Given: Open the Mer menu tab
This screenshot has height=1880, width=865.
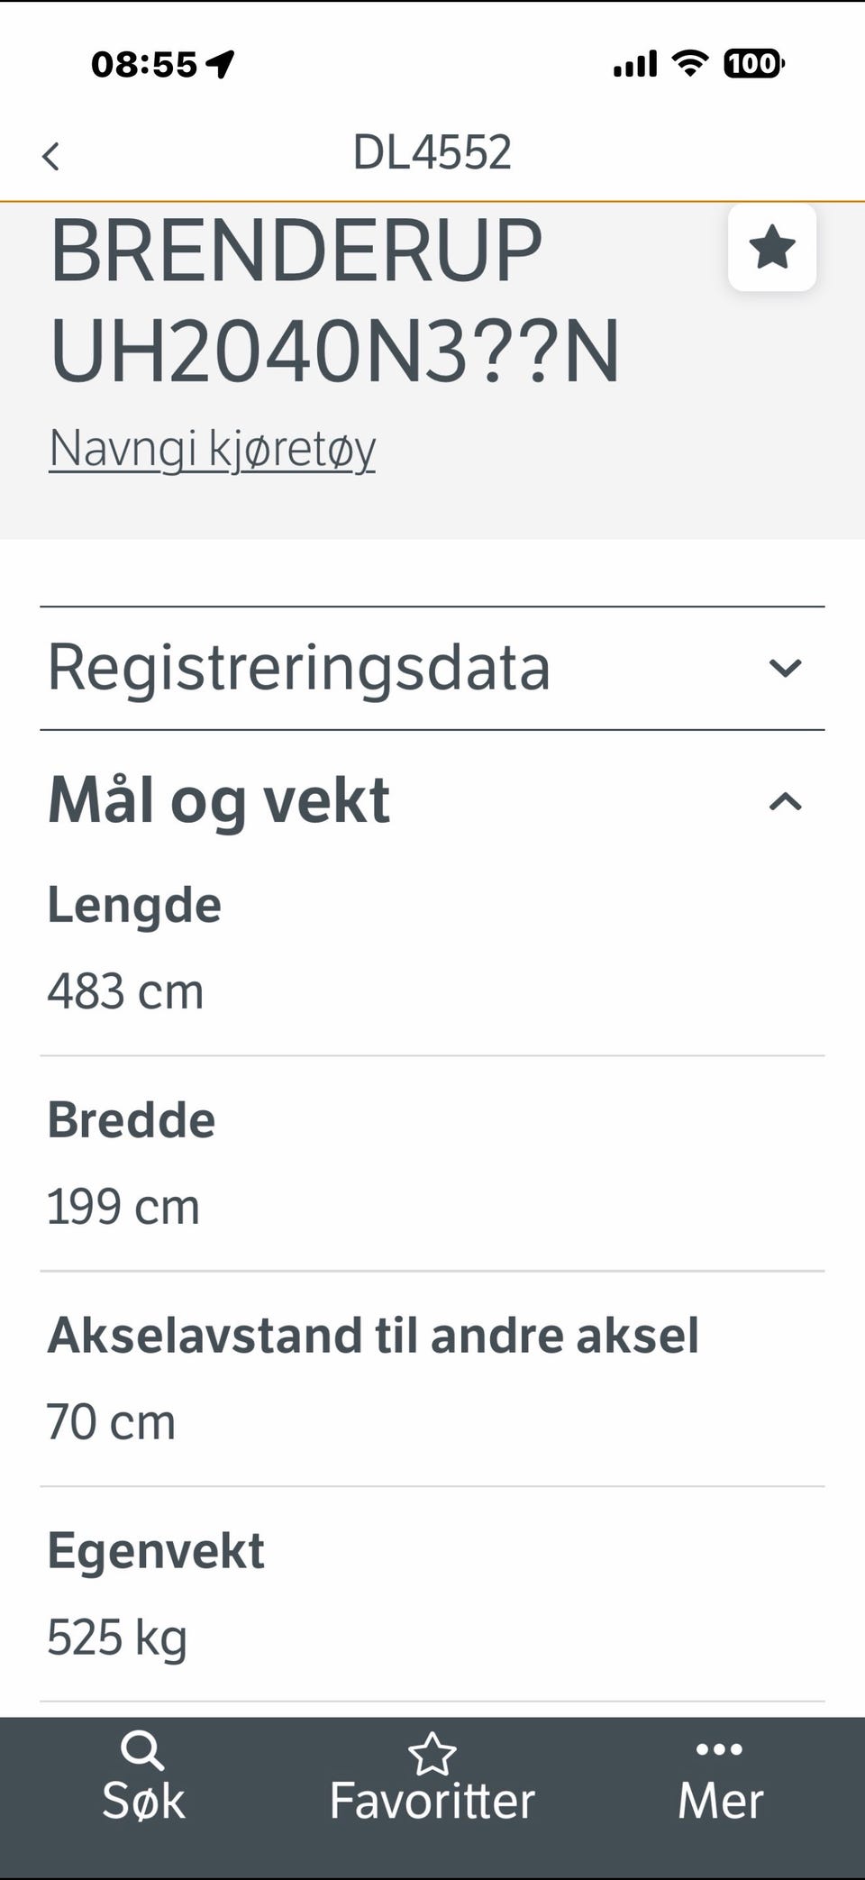Looking at the screenshot, I should coord(721,1777).
